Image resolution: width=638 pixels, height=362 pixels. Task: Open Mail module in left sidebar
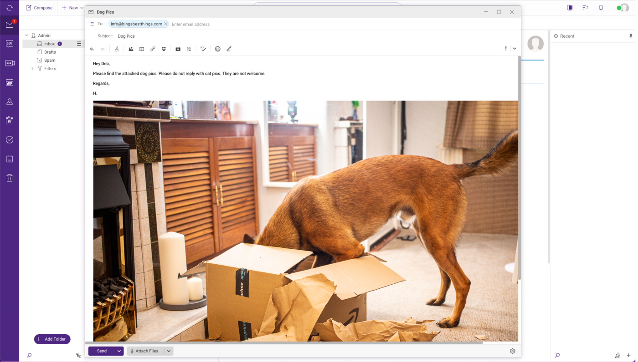[x=10, y=25]
